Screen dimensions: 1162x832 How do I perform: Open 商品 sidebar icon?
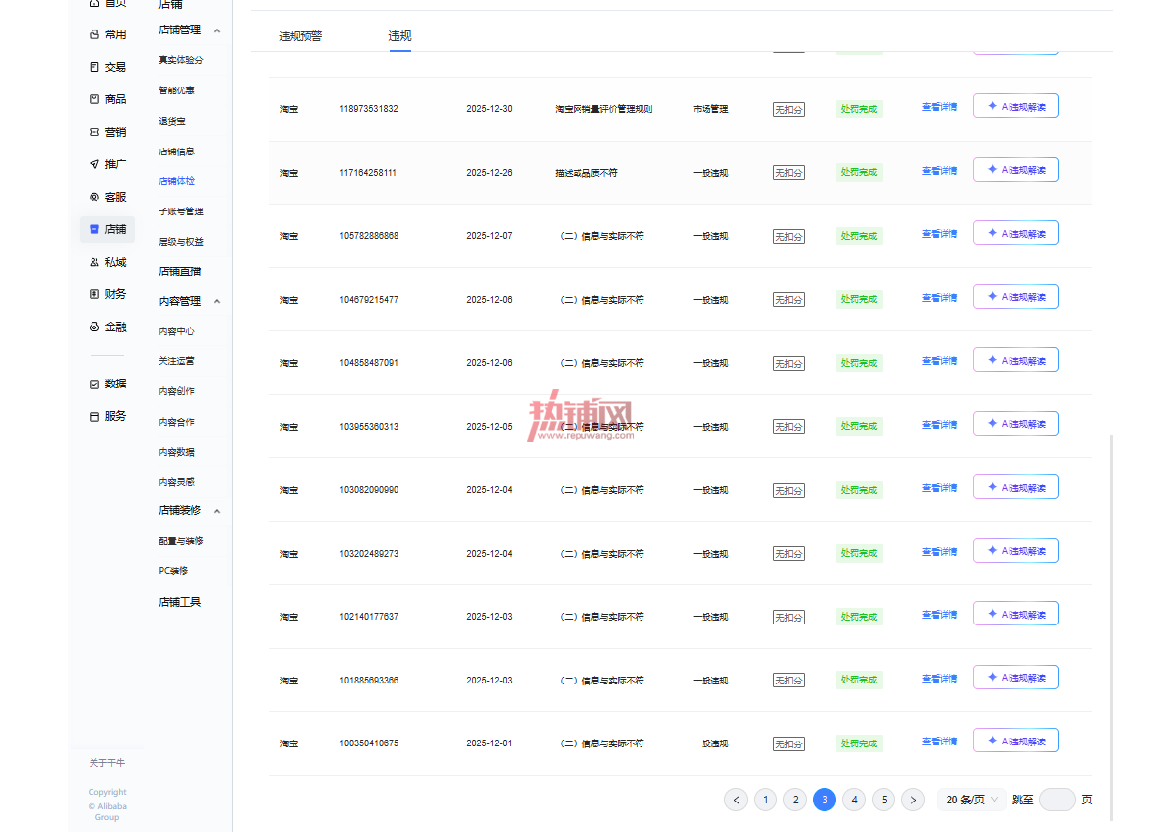(107, 99)
